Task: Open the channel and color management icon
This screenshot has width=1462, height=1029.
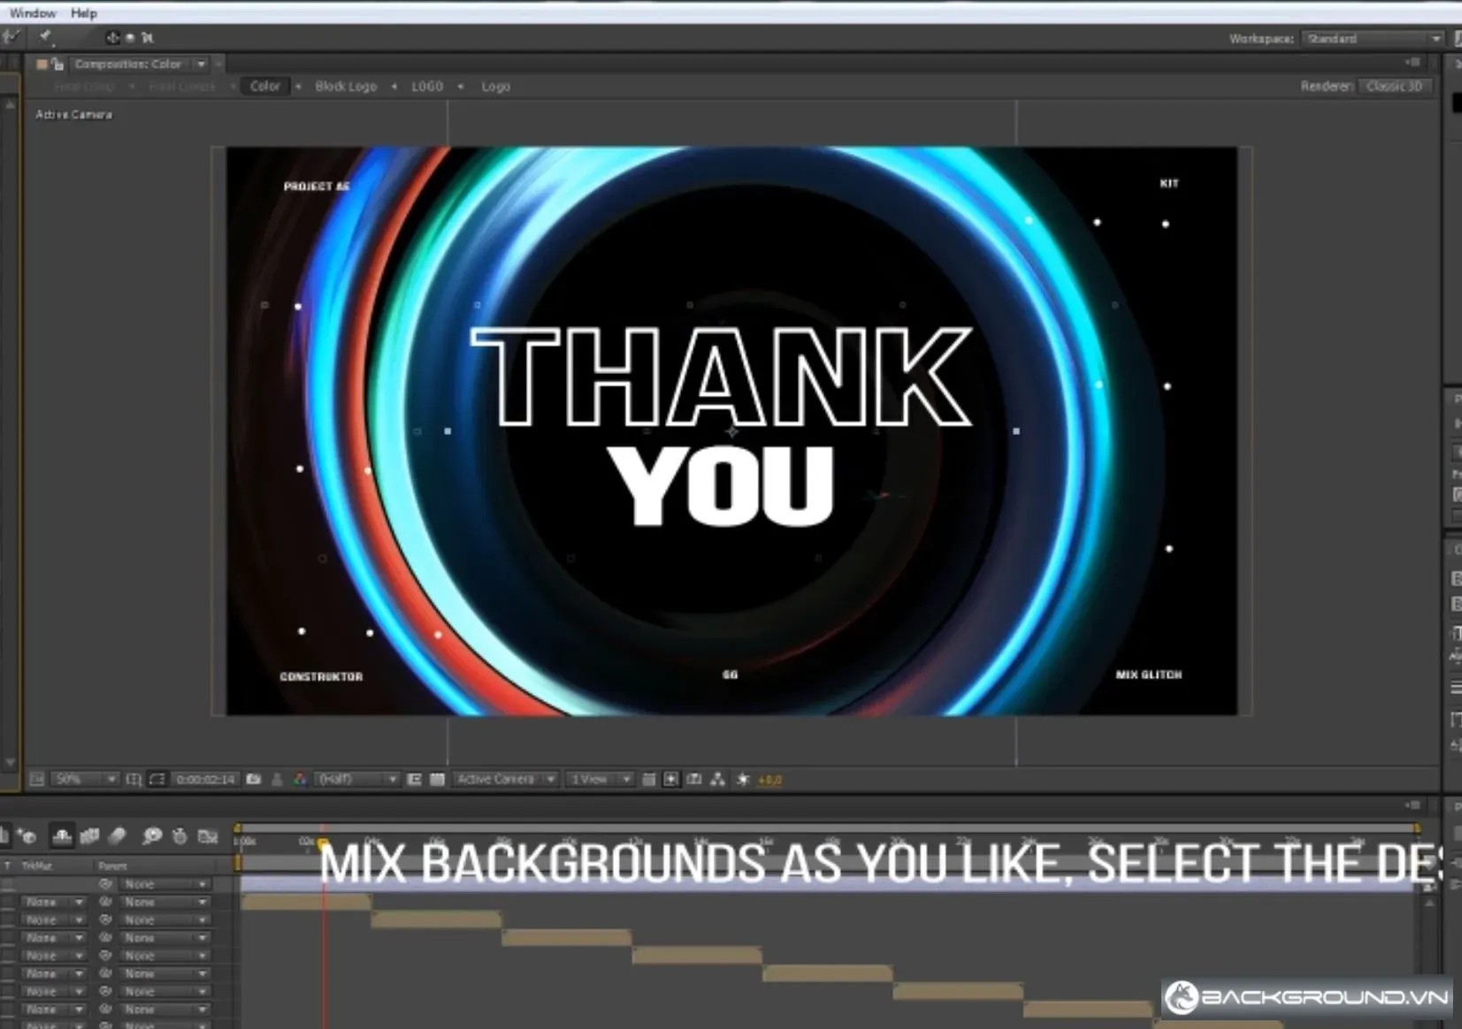Action: tap(300, 780)
